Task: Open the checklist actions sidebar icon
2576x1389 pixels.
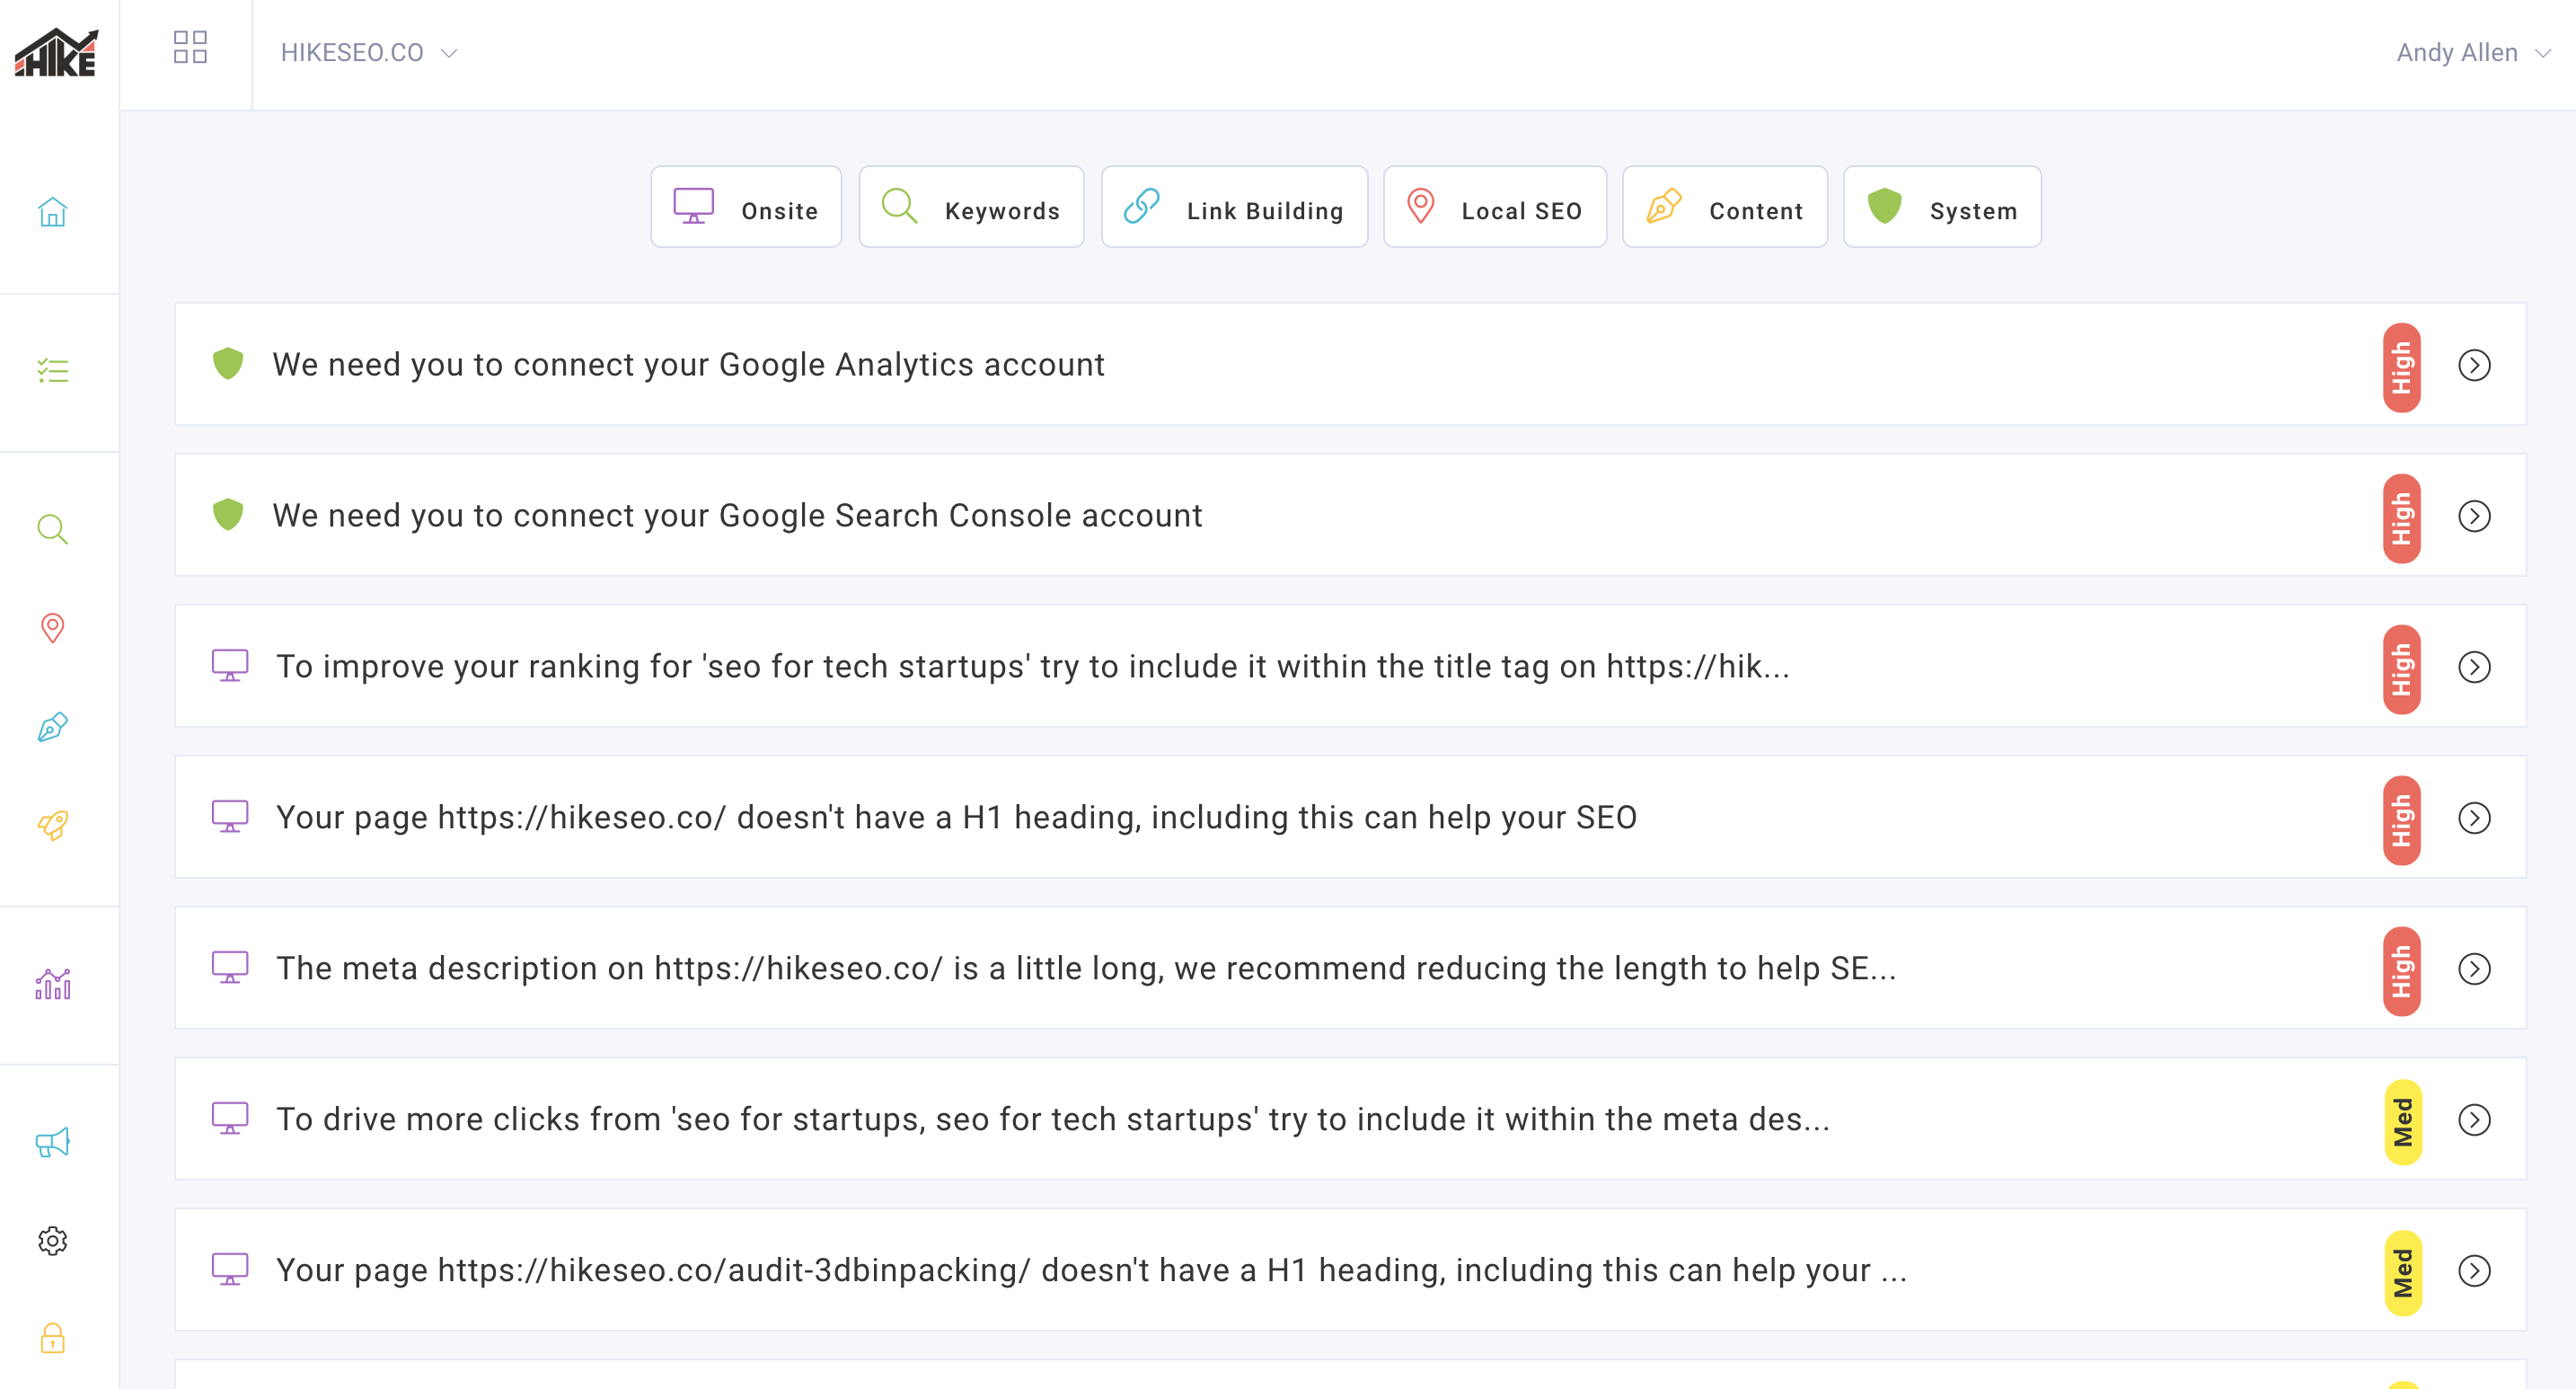Action: tap(53, 371)
